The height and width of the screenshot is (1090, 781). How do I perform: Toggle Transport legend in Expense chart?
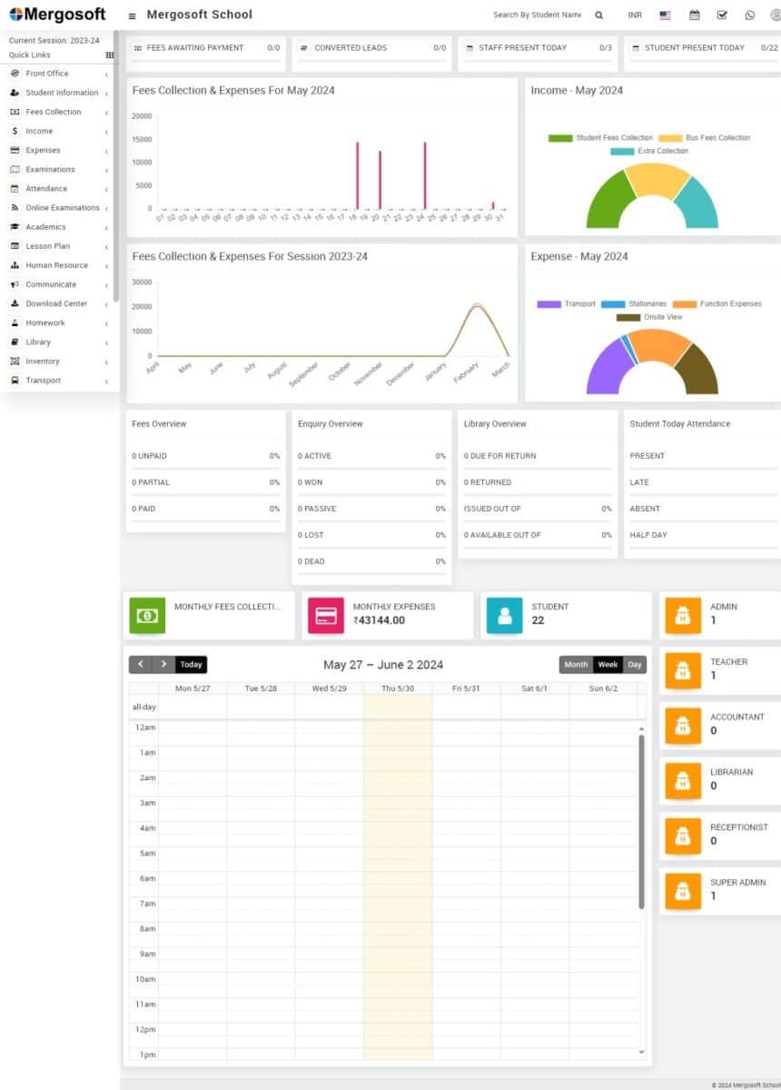(x=567, y=304)
